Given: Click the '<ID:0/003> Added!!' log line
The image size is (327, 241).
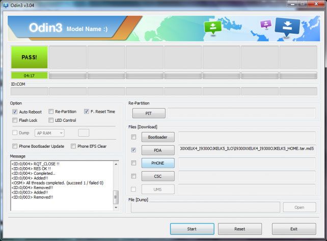Looking at the screenshot, I should (x=30, y=193).
